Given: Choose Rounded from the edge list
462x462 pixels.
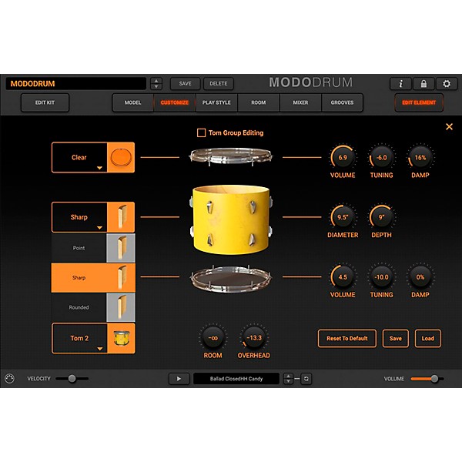Looking at the screenshot, I should 79,307.
